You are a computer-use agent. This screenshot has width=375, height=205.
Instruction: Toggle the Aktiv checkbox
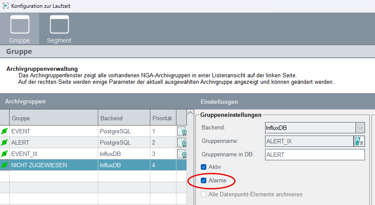tap(203, 167)
